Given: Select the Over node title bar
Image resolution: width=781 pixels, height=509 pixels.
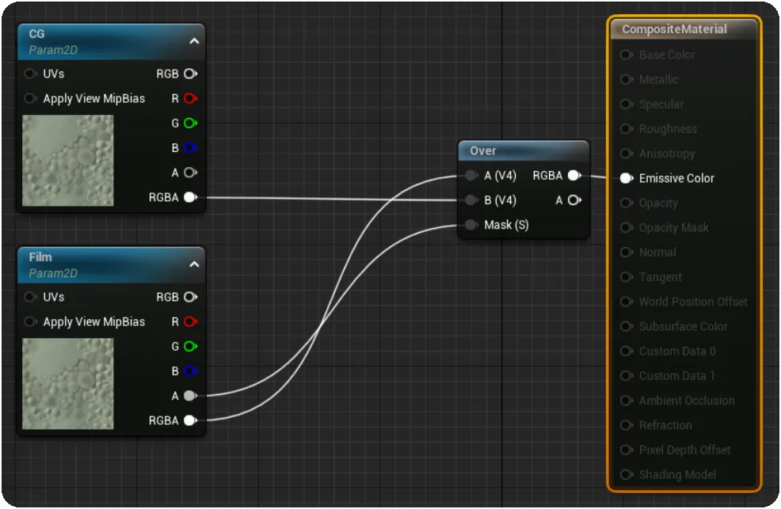Looking at the screenshot, I should pos(524,150).
